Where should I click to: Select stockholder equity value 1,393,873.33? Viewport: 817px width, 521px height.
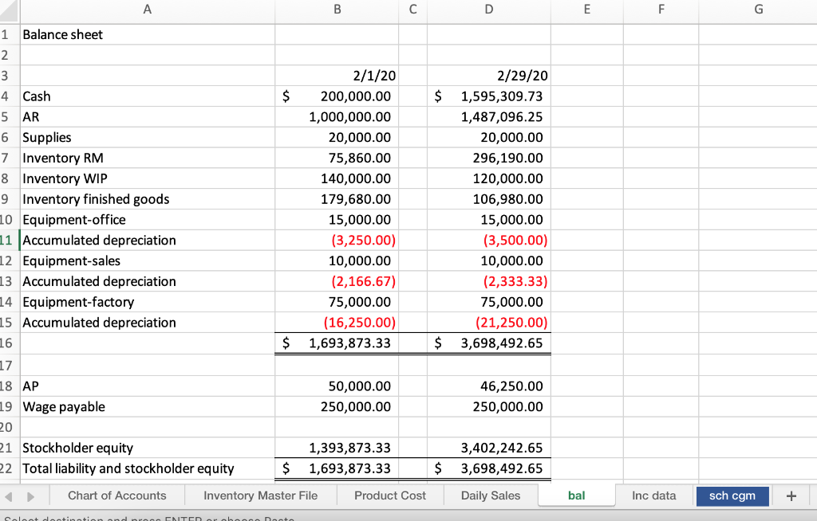[337, 448]
